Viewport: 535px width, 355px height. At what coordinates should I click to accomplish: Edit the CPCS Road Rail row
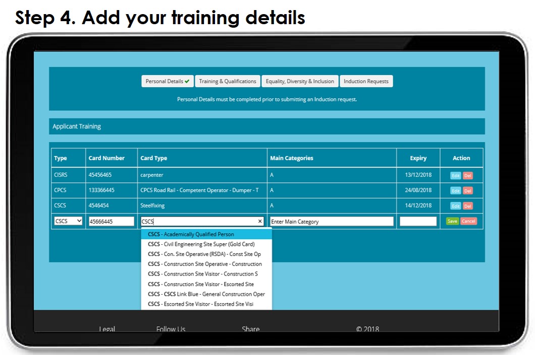pos(455,191)
